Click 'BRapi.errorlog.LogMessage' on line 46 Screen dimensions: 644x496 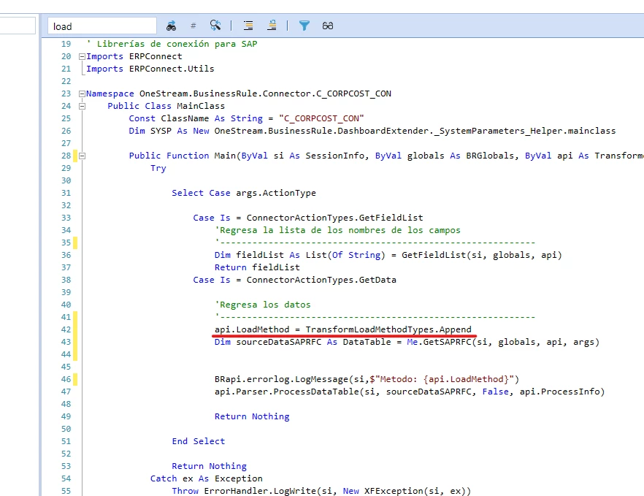281,379
